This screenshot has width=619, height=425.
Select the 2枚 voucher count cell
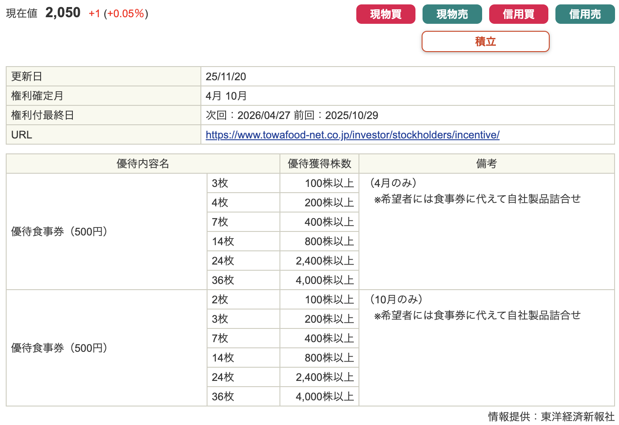click(220, 300)
